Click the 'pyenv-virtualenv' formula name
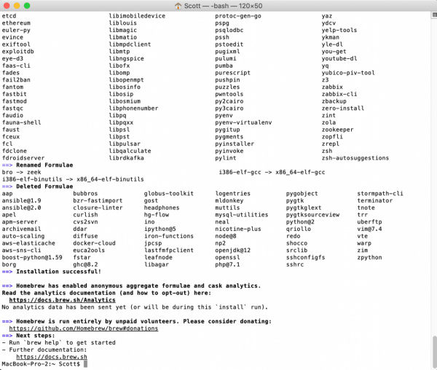Viewport: 437px width, 370px height. (243, 122)
